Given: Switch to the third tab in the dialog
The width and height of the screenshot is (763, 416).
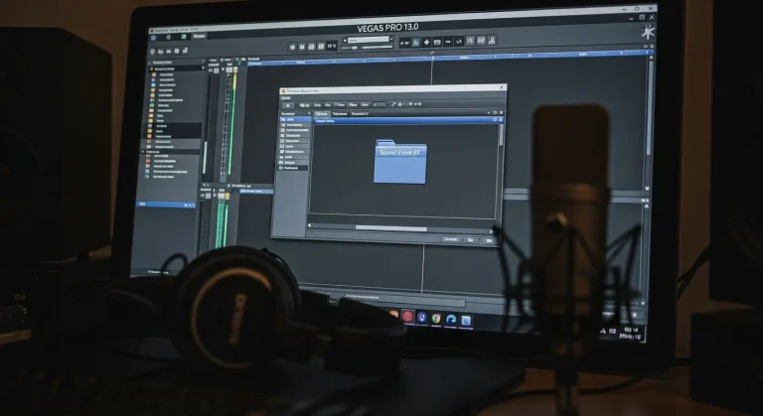Looking at the screenshot, I should tap(360, 114).
